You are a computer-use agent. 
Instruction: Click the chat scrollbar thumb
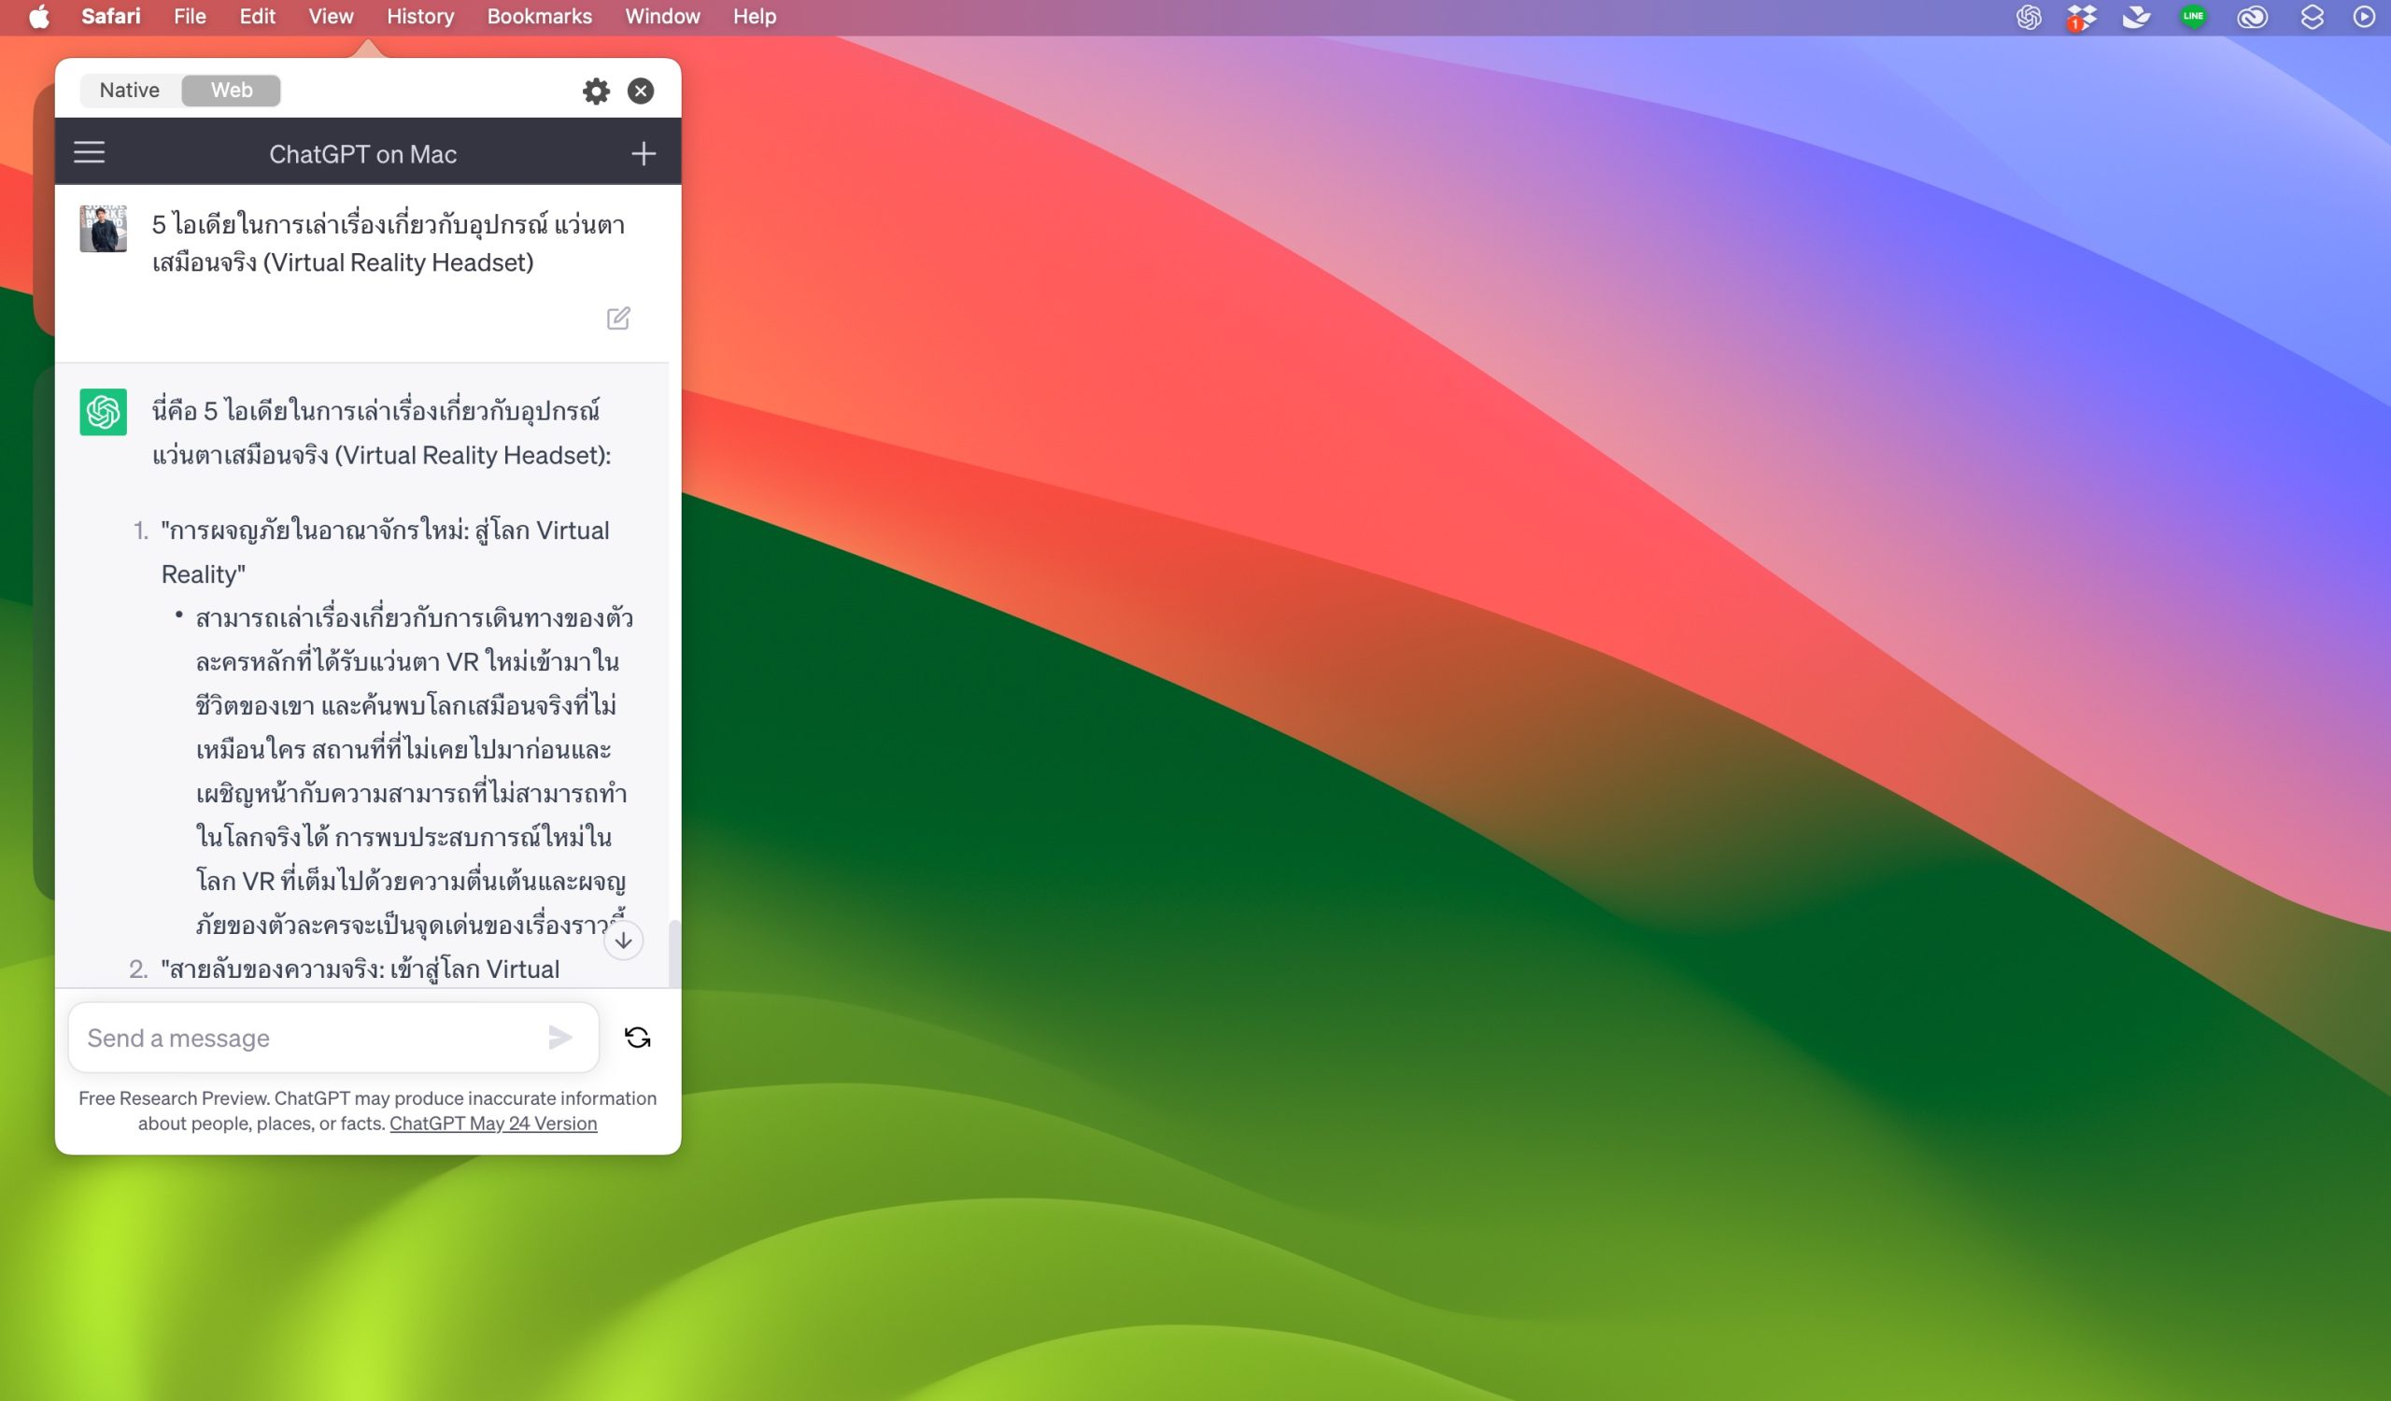click(x=674, y=952)
